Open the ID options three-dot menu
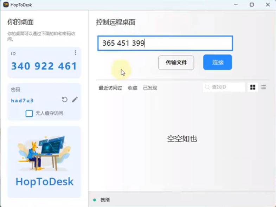Screen dimensions: 276x207 tap(75, 53)
